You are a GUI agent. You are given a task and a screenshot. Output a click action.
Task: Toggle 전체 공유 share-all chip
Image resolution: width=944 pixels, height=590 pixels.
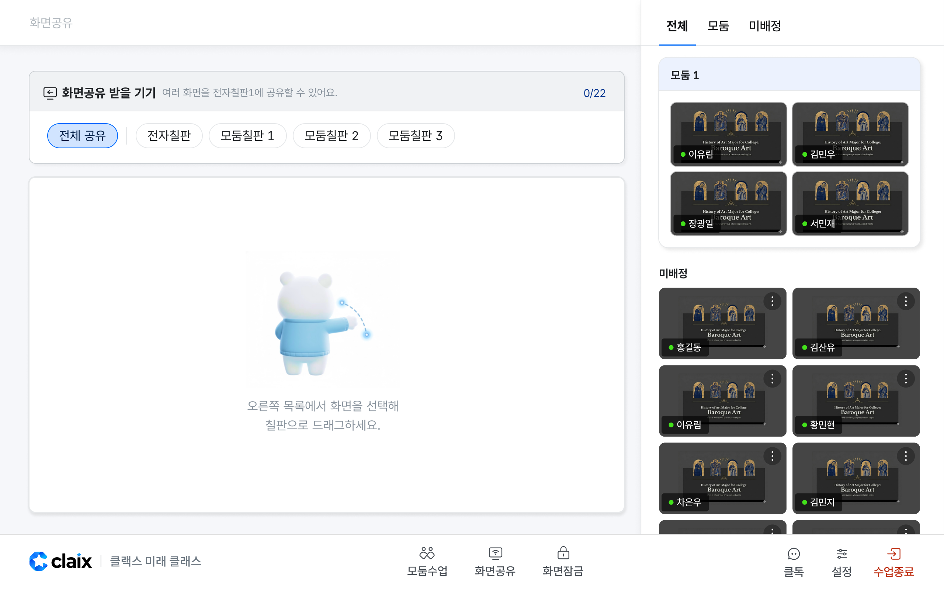(x=82, y=135)
